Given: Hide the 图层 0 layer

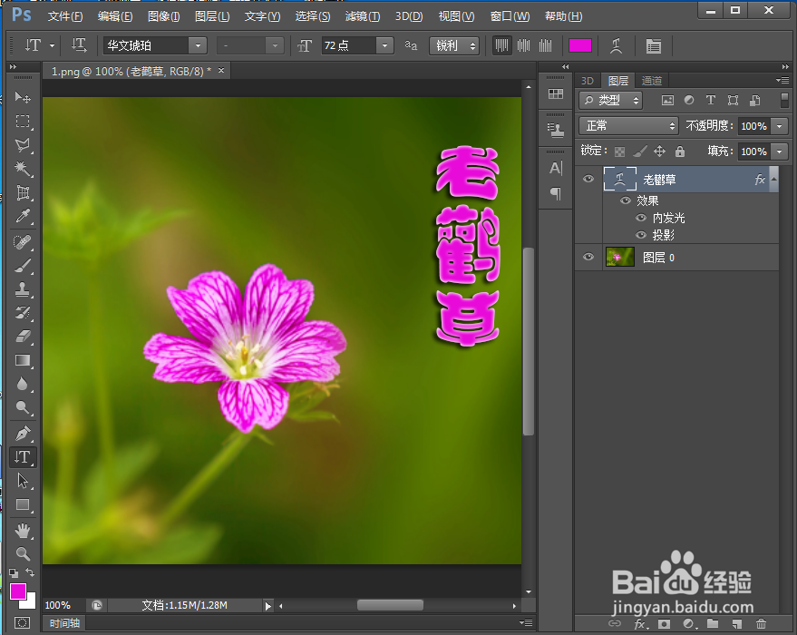Looking at the screenshot, I should (x=589, y=257).
